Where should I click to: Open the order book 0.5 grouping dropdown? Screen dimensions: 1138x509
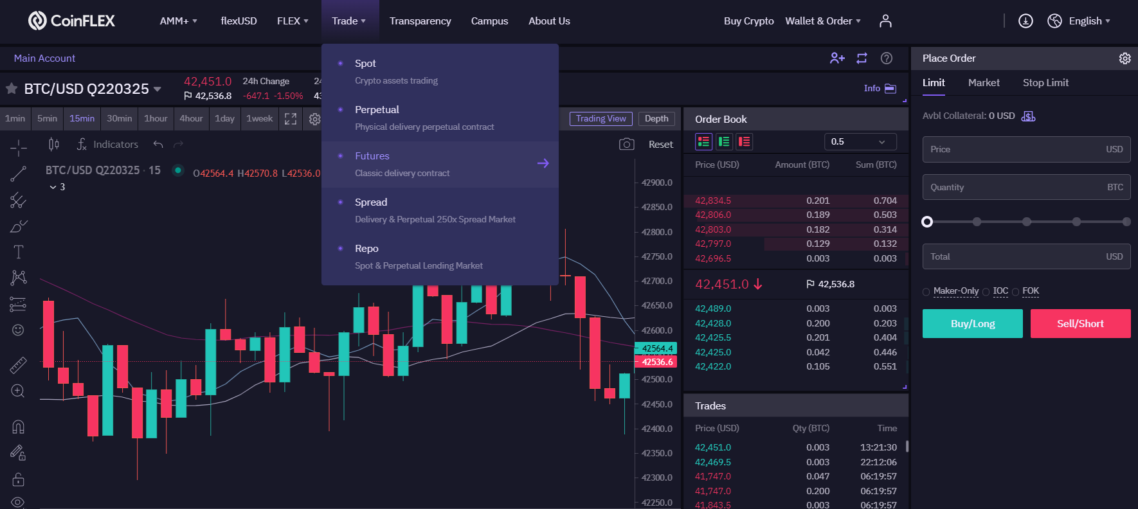click(x=860, y=142)
